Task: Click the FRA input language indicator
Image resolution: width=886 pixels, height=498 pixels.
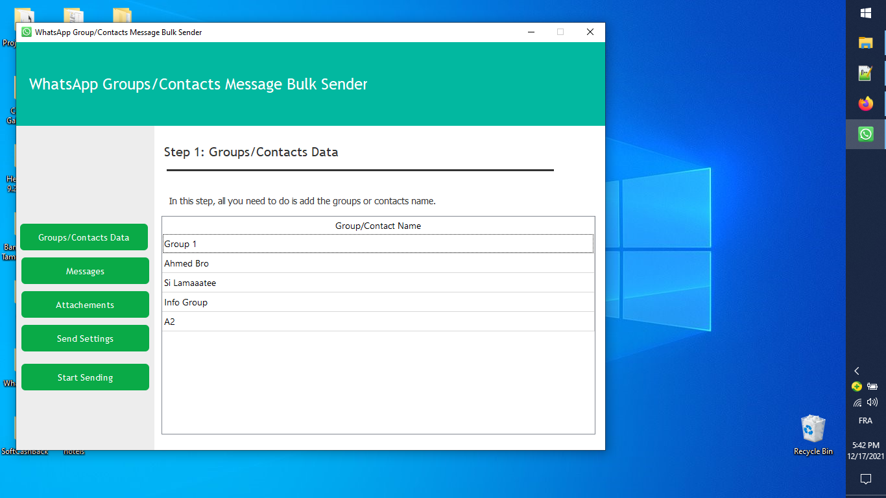Action: 865,421
